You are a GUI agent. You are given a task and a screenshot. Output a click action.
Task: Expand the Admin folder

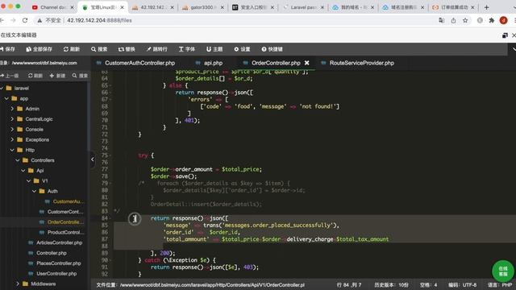12,109
